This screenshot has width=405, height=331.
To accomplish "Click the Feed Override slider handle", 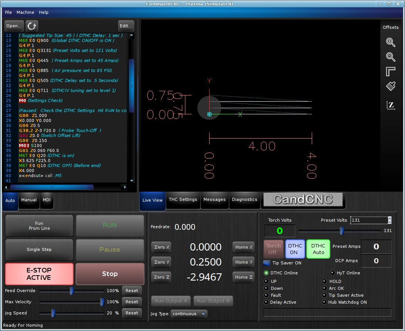I will pos(72,291).
